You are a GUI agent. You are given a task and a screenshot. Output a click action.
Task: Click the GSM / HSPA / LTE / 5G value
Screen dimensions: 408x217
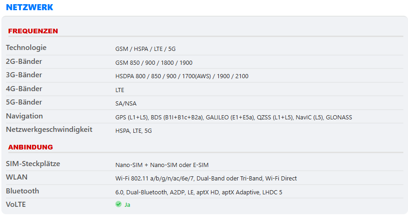pyautogui.click(x=145, y=49)
